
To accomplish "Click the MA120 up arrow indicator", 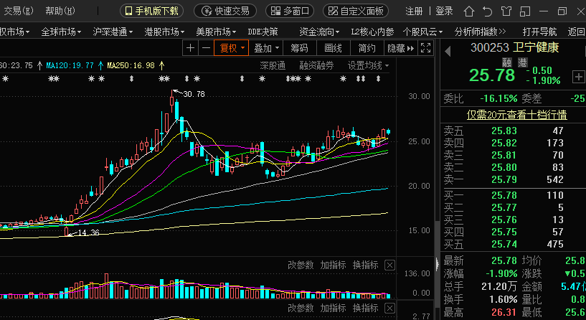I will pos(100,66).
